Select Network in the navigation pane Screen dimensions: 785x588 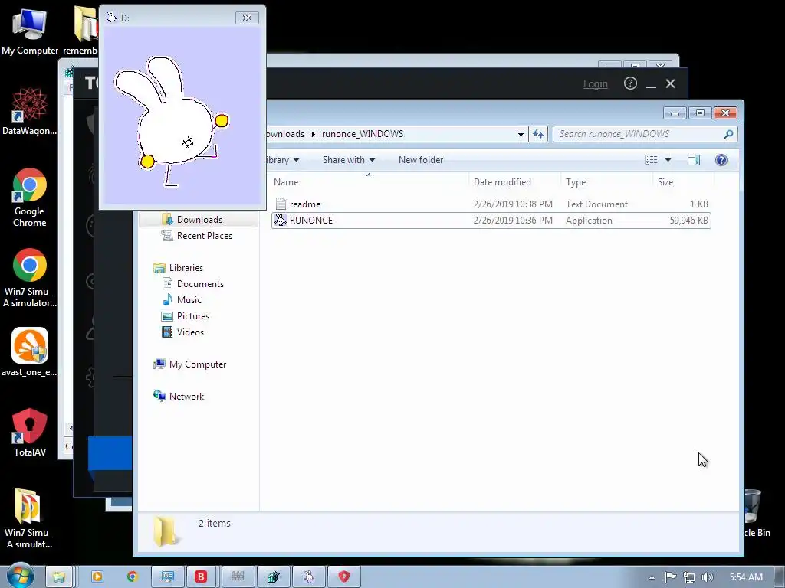click(186, 397)
